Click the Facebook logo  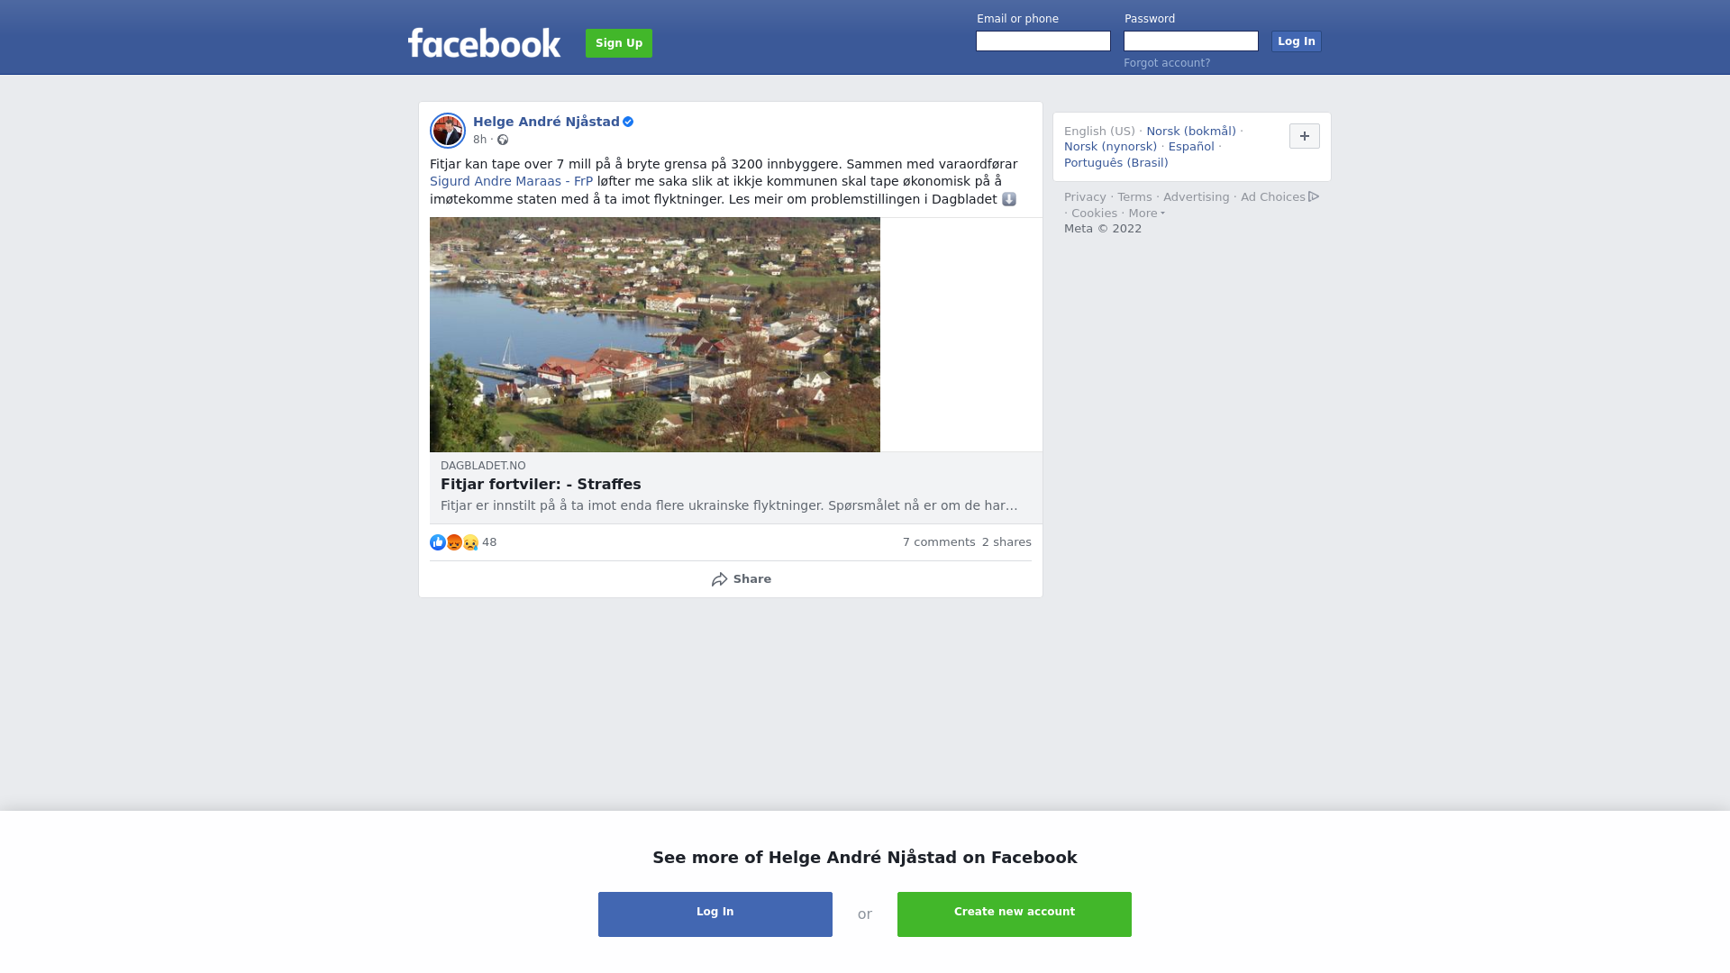[484, 42]
